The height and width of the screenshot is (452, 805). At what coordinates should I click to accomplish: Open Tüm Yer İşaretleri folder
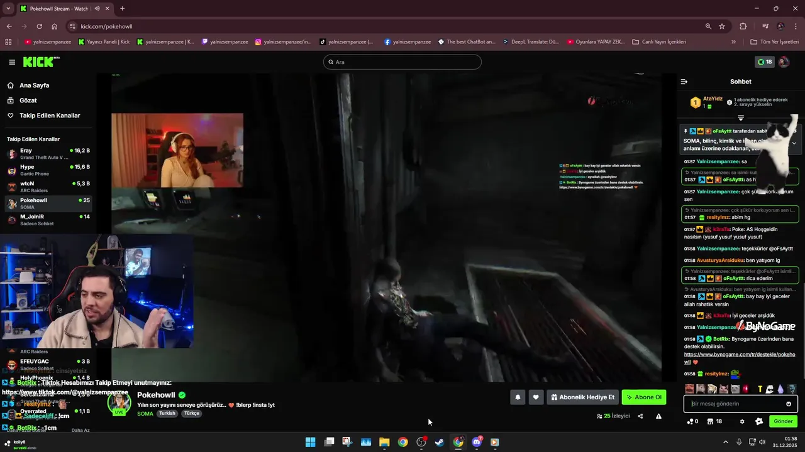(x=775, y=42)
